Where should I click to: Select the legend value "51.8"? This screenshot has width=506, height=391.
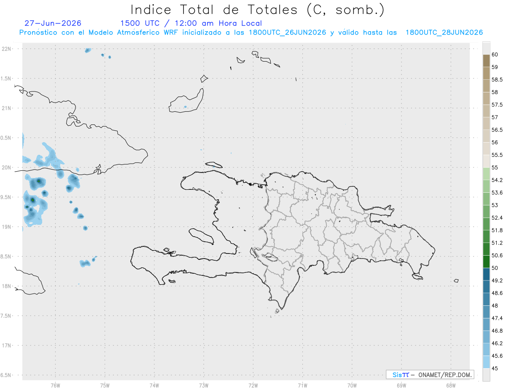(497, 230)
